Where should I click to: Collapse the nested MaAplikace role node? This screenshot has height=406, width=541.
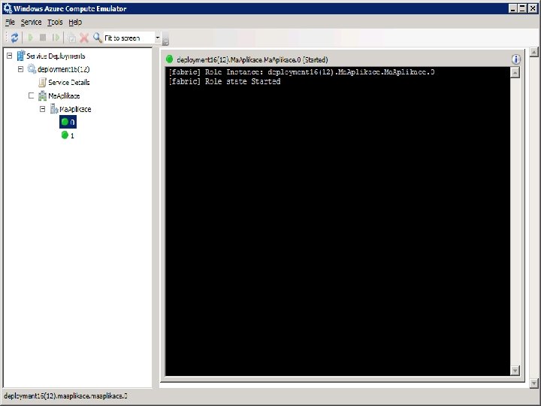pos(42,109)
